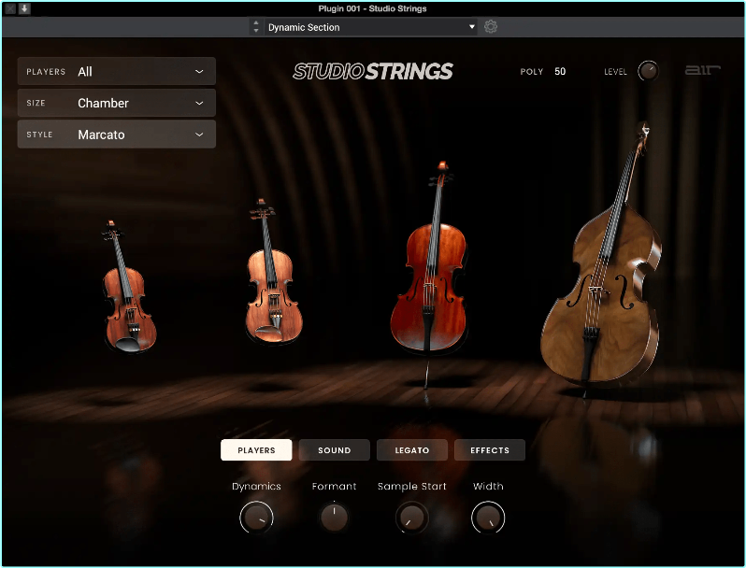The height and width of the screenshot is (568, 746).
Task: Click the "LEVEL" label
Action: 616,72
